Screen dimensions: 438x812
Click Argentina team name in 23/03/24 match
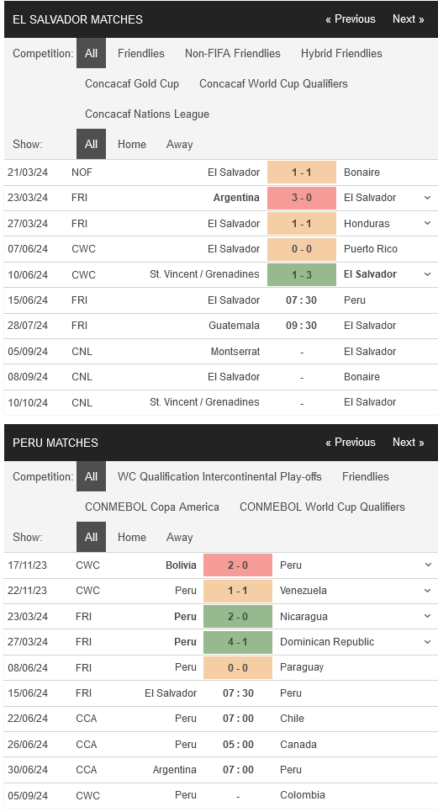(x=236, y=198)
